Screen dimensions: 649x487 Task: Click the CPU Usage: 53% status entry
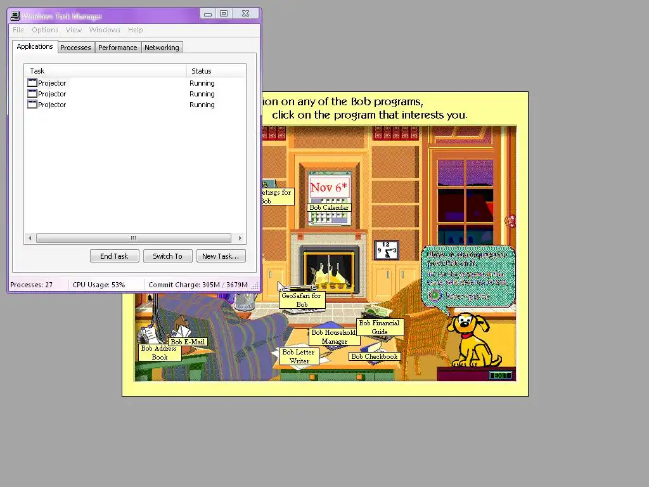(x=98, y=285)
